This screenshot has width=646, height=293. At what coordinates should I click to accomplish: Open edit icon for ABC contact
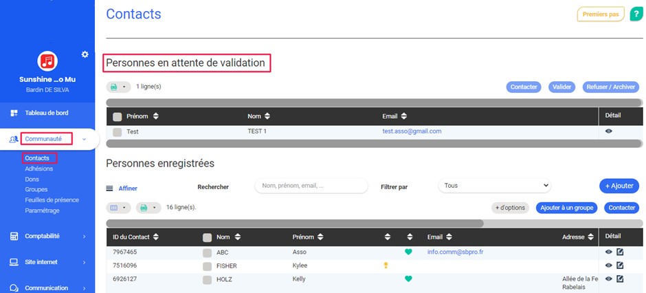[x=620, y=252]
